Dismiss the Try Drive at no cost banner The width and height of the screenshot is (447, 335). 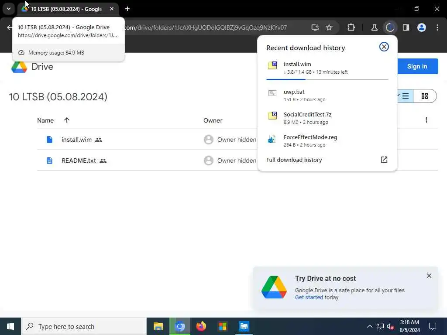[x=429, y=276]
